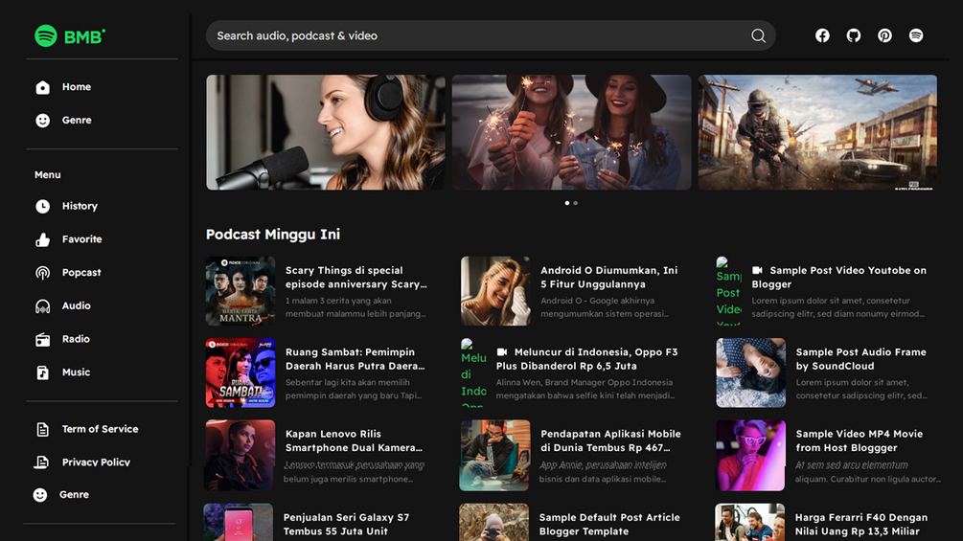963x541 pixels.
Task: Click the search audio, podcast & video field
Action: point(491,35)
